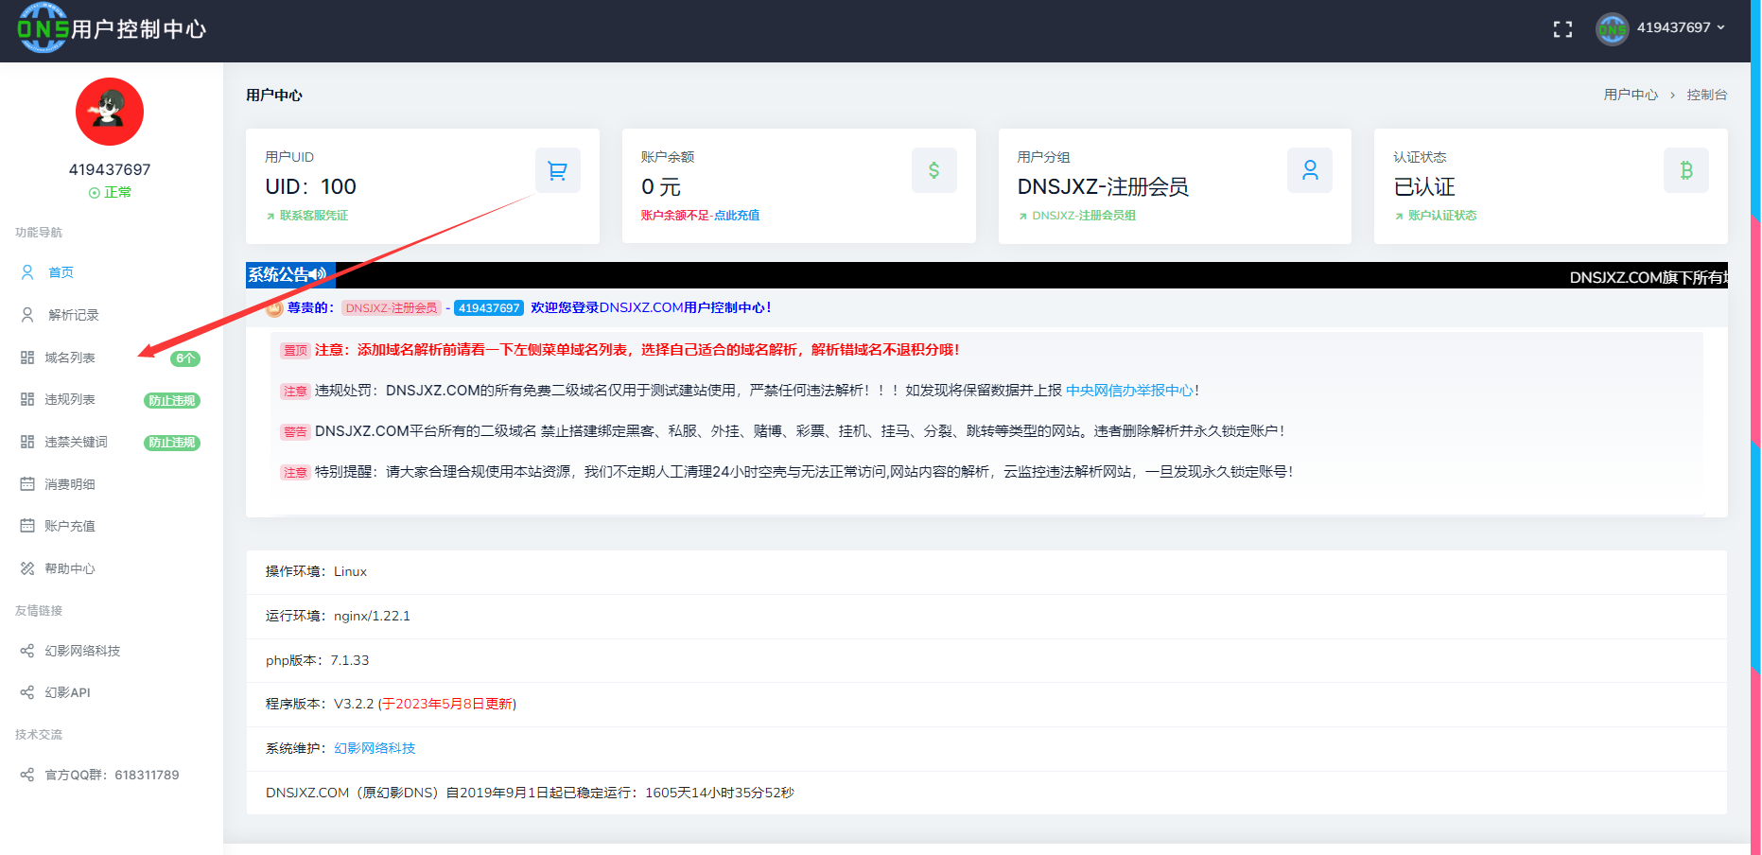1762x855 pixels.
Task: Click the 联系客服凭证 link
Action: click(313, 216)
